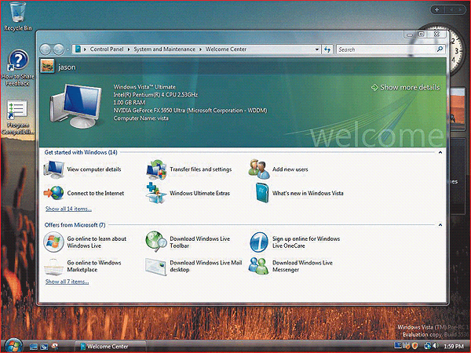Click the sidebar add gadget plus button

tap(436, 10)
